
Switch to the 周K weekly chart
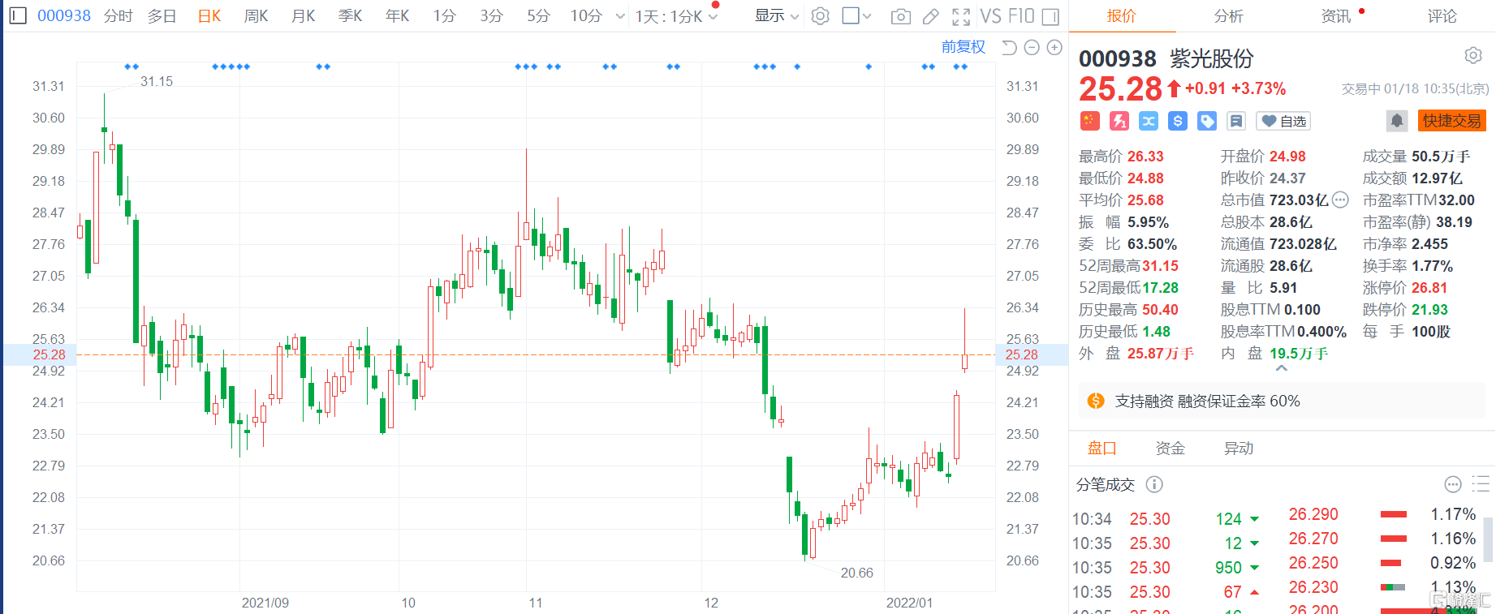pyautogui.click(x=256, y=16)
